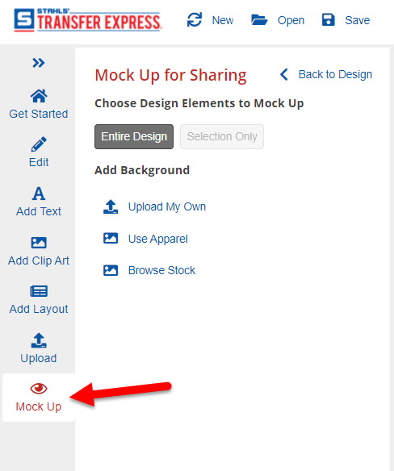Switch to Selection Only option
This screenshot has height=471, width=394.
(x=222, y=136)
